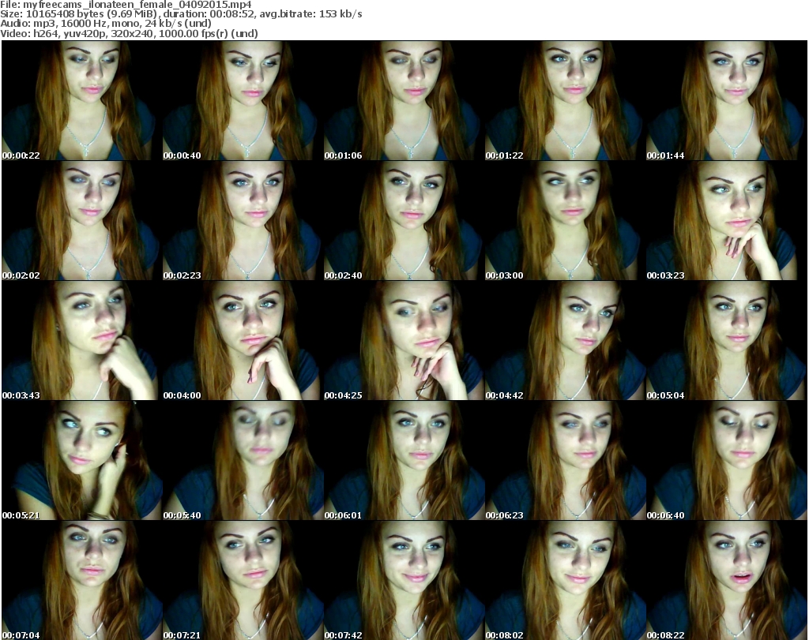Click the 00:08:02 thumbnail
The width and height of the screenshot is (809, 640).
(x=565, y=581)
